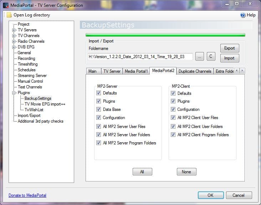Click the Export button
The width and height of the screenshot is (261, 205).
pyautogui.click(x=230, y=48)
